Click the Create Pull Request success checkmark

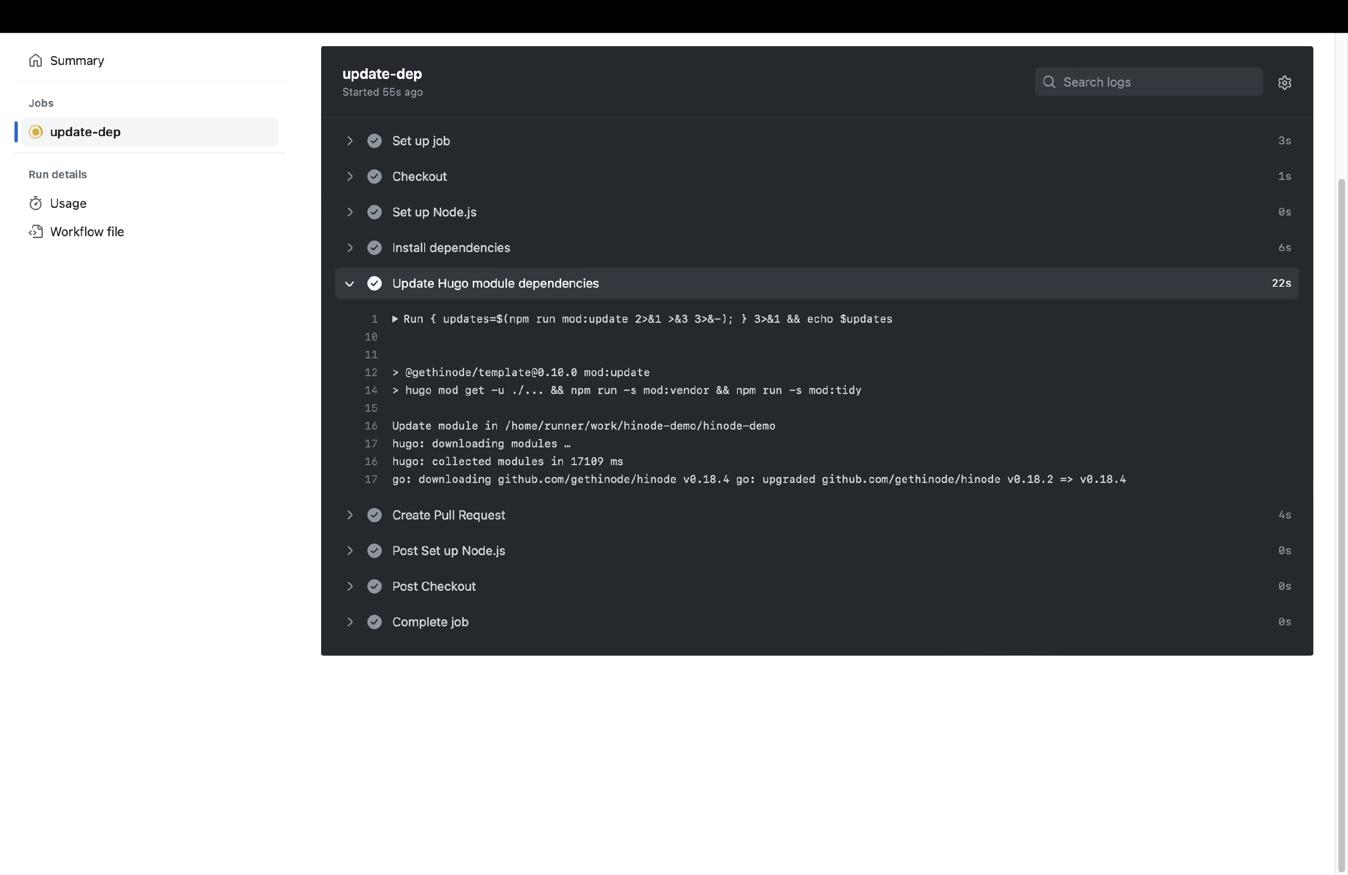point(375,515)
